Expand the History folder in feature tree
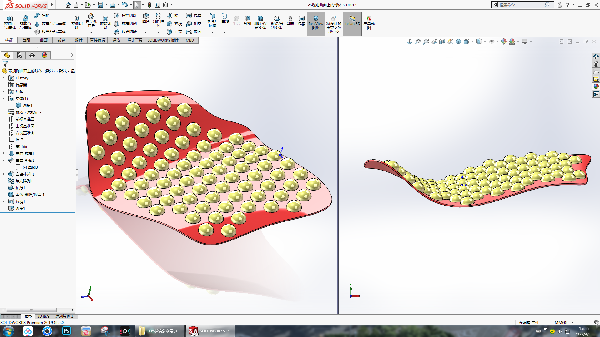 pyautogui.click(x=4, y=78)
